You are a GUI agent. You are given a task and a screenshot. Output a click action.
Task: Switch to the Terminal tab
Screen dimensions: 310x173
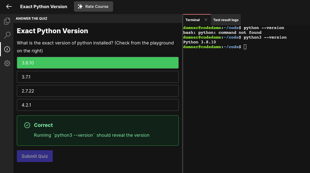point(192,20)
